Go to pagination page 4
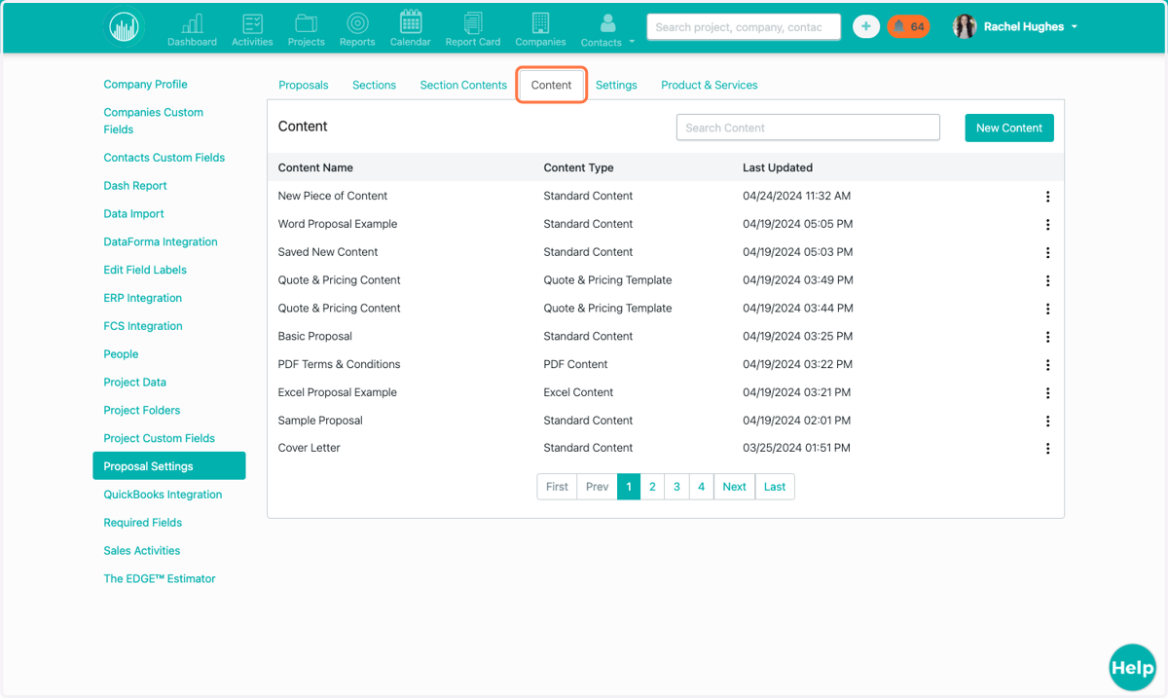Viewport: 1168px width, 698px height. [x=701, y=487]
